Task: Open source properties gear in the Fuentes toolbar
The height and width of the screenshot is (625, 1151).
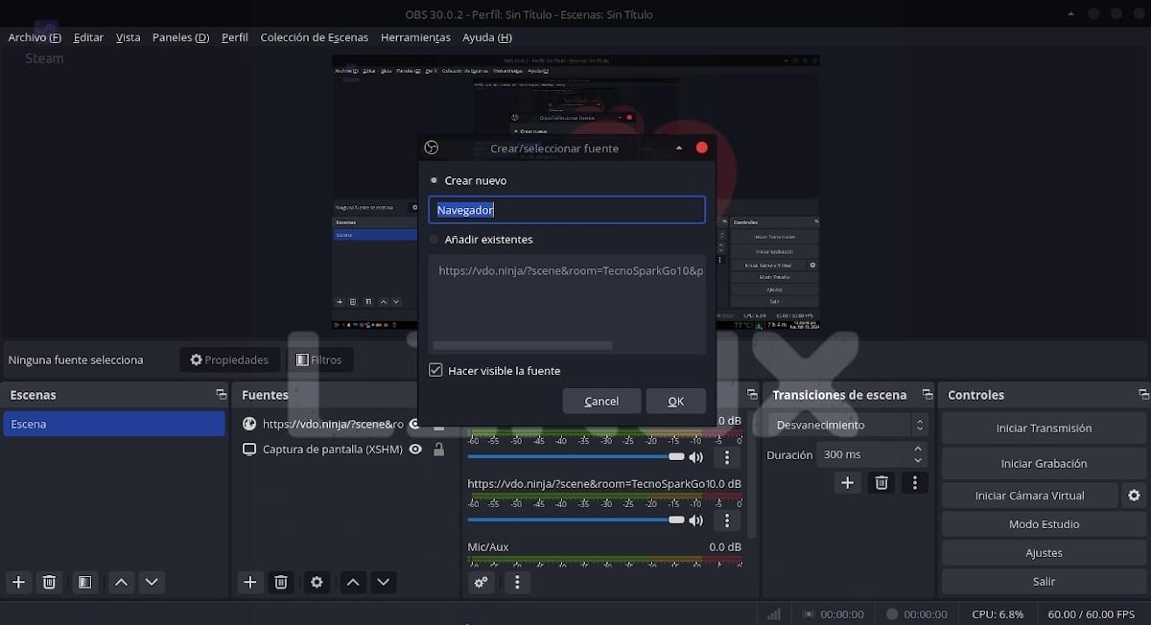Action: click(317, 582)
